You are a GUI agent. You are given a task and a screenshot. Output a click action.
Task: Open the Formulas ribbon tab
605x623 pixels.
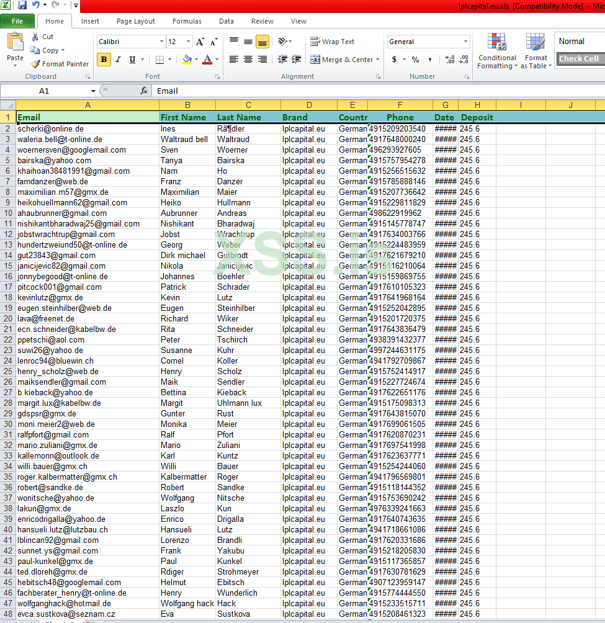coord(187,21)
